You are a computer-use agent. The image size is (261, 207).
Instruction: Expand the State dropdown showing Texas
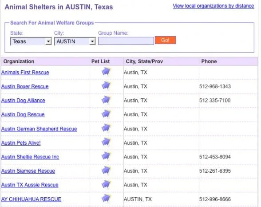[x=31, y=41]
